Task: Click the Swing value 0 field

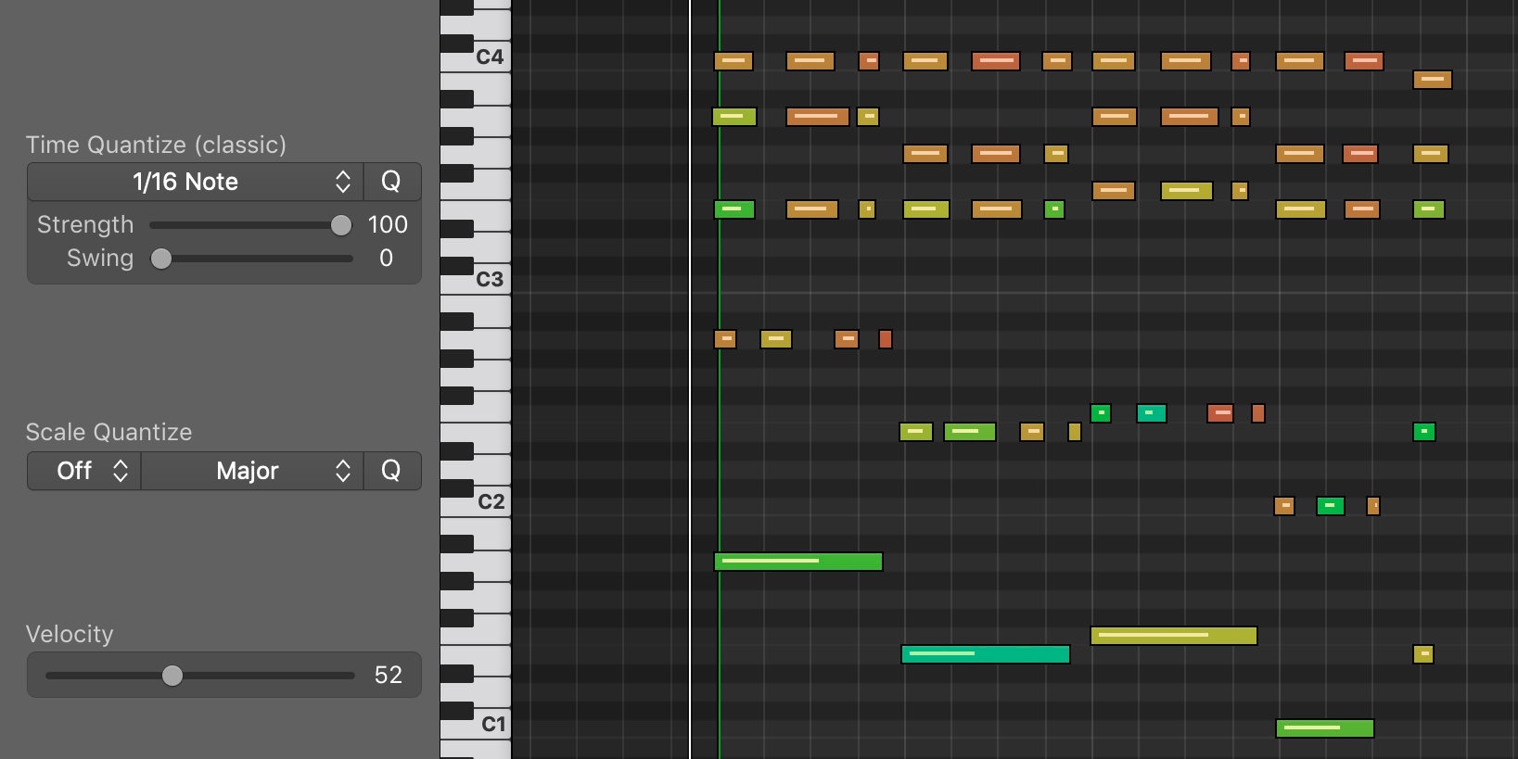Action: pyautogui.click(x=386, y=259)
